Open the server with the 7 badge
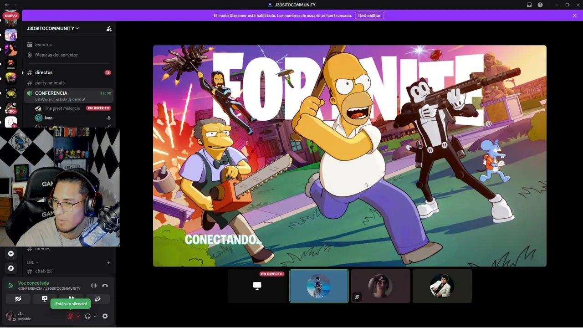The height and width of the screenshot is (328, 583). click(11, 122)
